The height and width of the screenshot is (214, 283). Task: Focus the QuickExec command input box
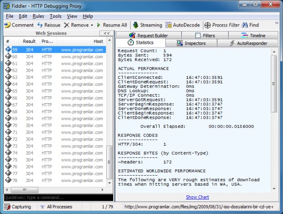[x=58, y=198]
